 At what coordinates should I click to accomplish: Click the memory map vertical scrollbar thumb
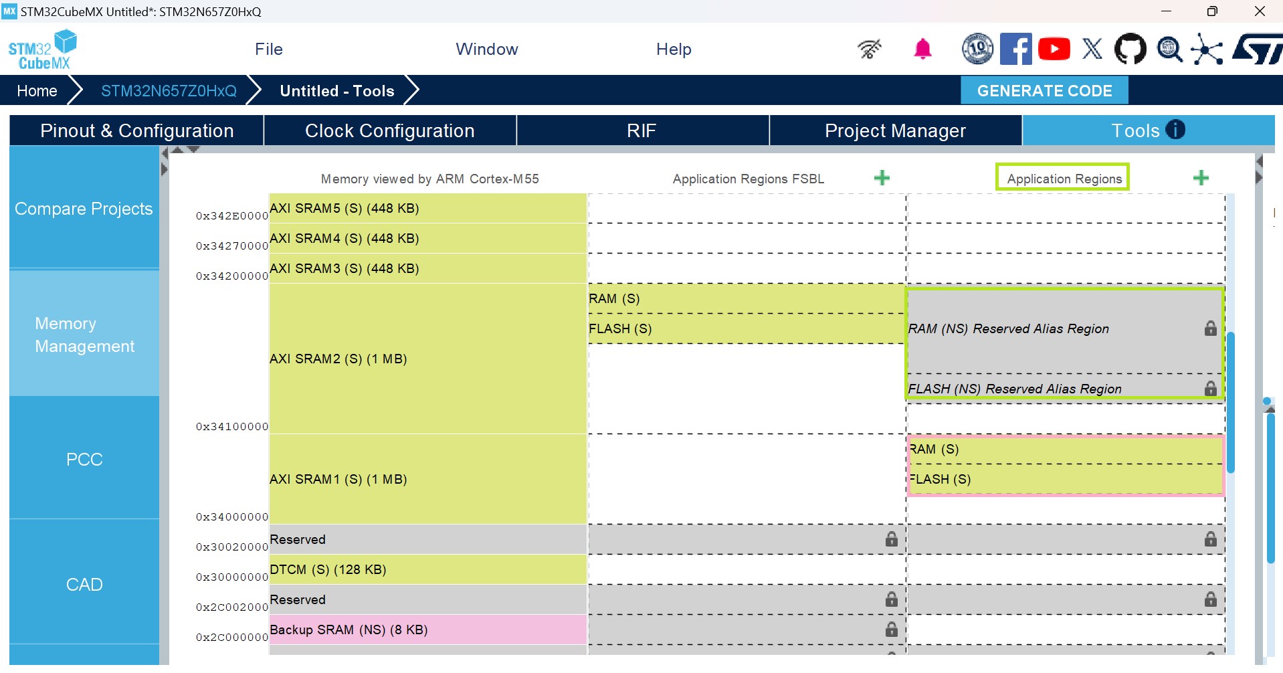[x=1231, y=402]
